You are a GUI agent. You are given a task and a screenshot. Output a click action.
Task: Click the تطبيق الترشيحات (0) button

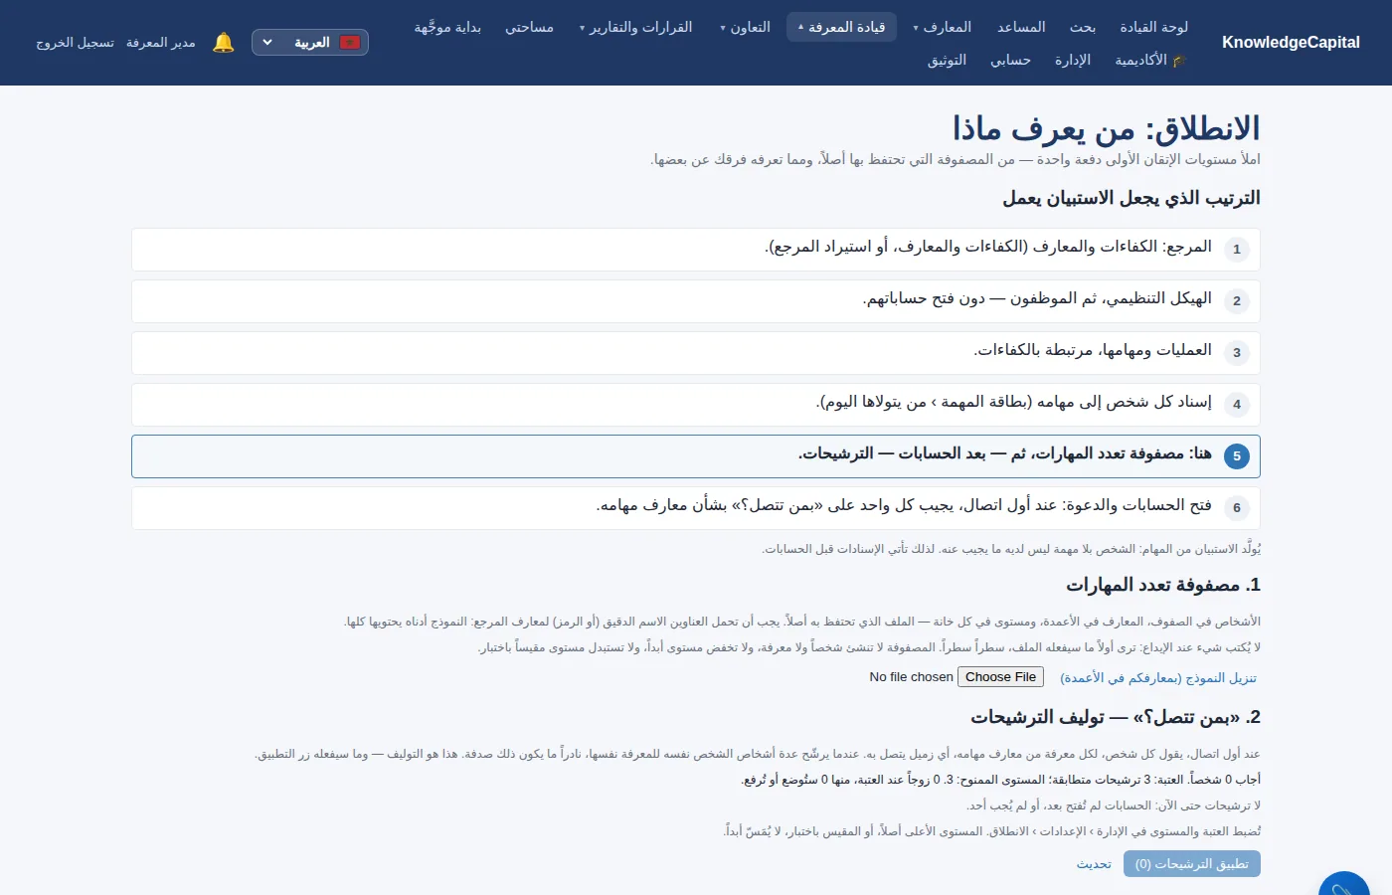coord(1192,864)
